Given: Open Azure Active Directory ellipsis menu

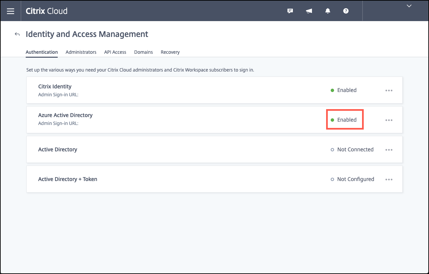Looking at the screenshot, I should coord(389,120).
